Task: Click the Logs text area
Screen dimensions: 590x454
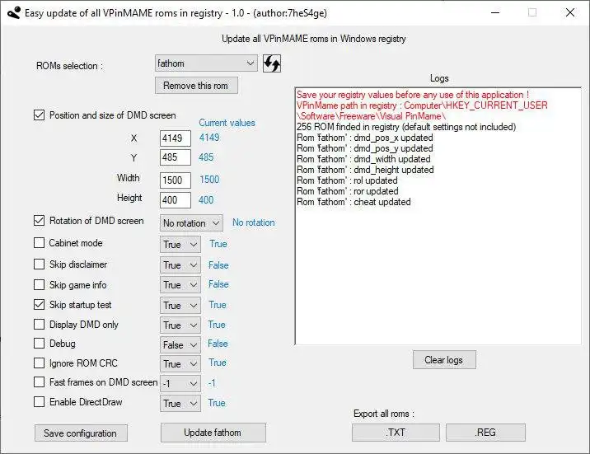Action: pyautogui.click(x=438, y=216)
